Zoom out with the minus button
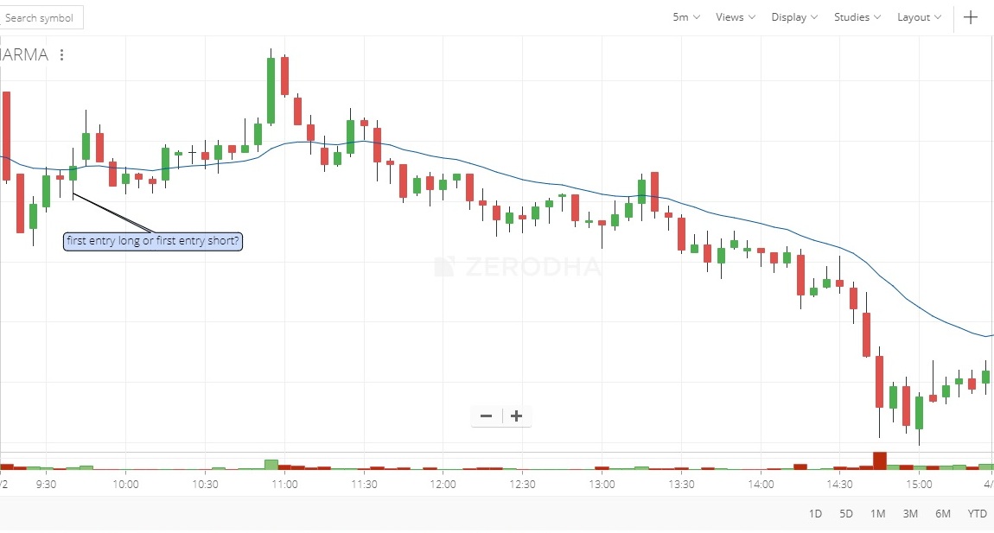Viewport: 994px width, 533px height. coord(487,416)
